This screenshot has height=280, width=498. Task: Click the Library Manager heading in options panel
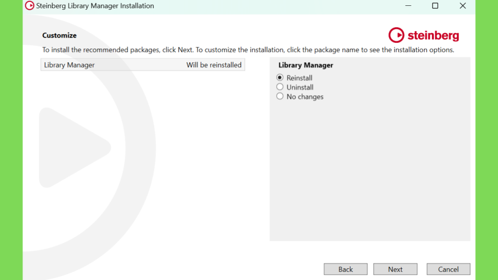pyautogui.click(x=305, y=65)
